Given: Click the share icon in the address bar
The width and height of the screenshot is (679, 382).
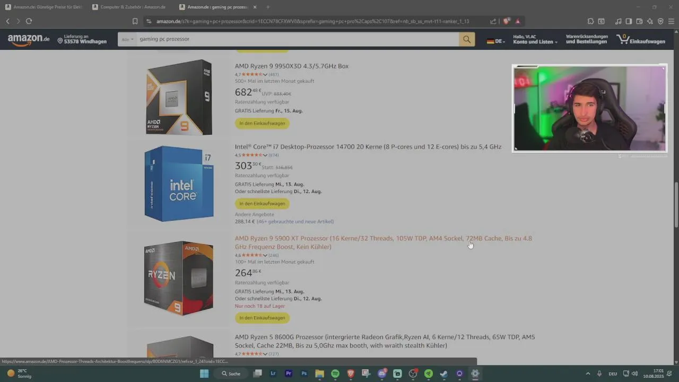Looking at the screenshot, I should pos(493,21).
